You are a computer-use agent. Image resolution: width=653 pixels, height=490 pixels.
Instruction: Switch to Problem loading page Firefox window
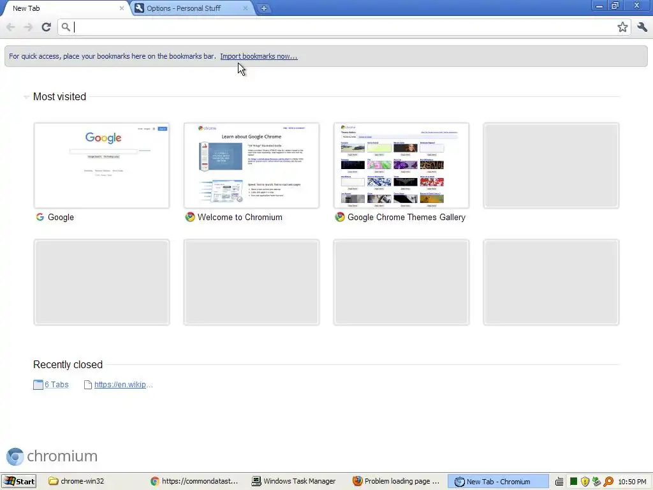[x=395, y=481]
